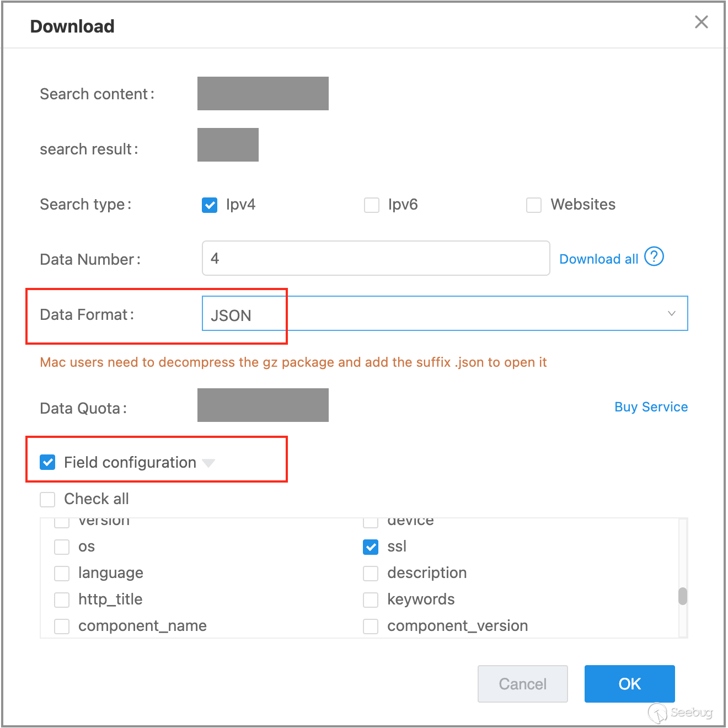Image resolution: width=728 pixels, height=728 pixels.
Task: Open the Data Format dropdown chevron
Action: [671, 313]
